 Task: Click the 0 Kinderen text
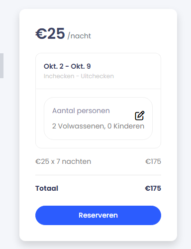point(126,126)
